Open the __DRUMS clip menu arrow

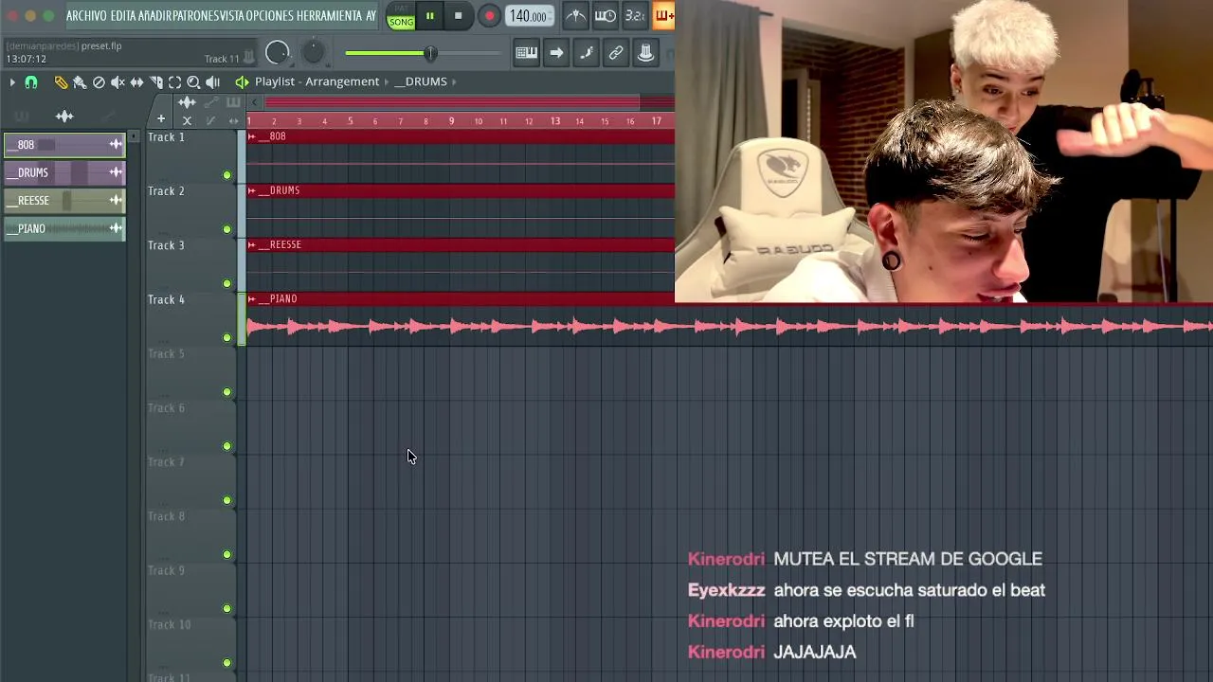pos(252,190)
